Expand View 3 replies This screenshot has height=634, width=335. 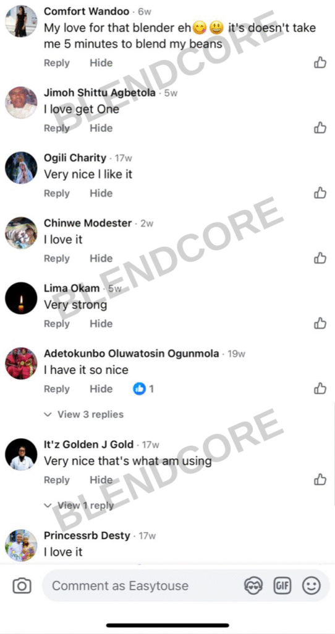pyautogui.click(x=84, y=414)
